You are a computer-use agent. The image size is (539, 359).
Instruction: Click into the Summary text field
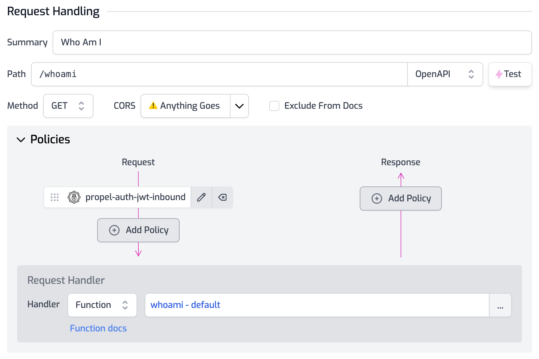pyautogui.click(x=291, y=42)
